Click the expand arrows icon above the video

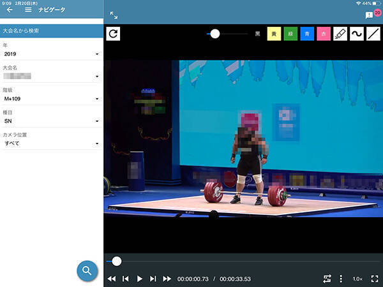pyautogui.click(x=114, y=15)
